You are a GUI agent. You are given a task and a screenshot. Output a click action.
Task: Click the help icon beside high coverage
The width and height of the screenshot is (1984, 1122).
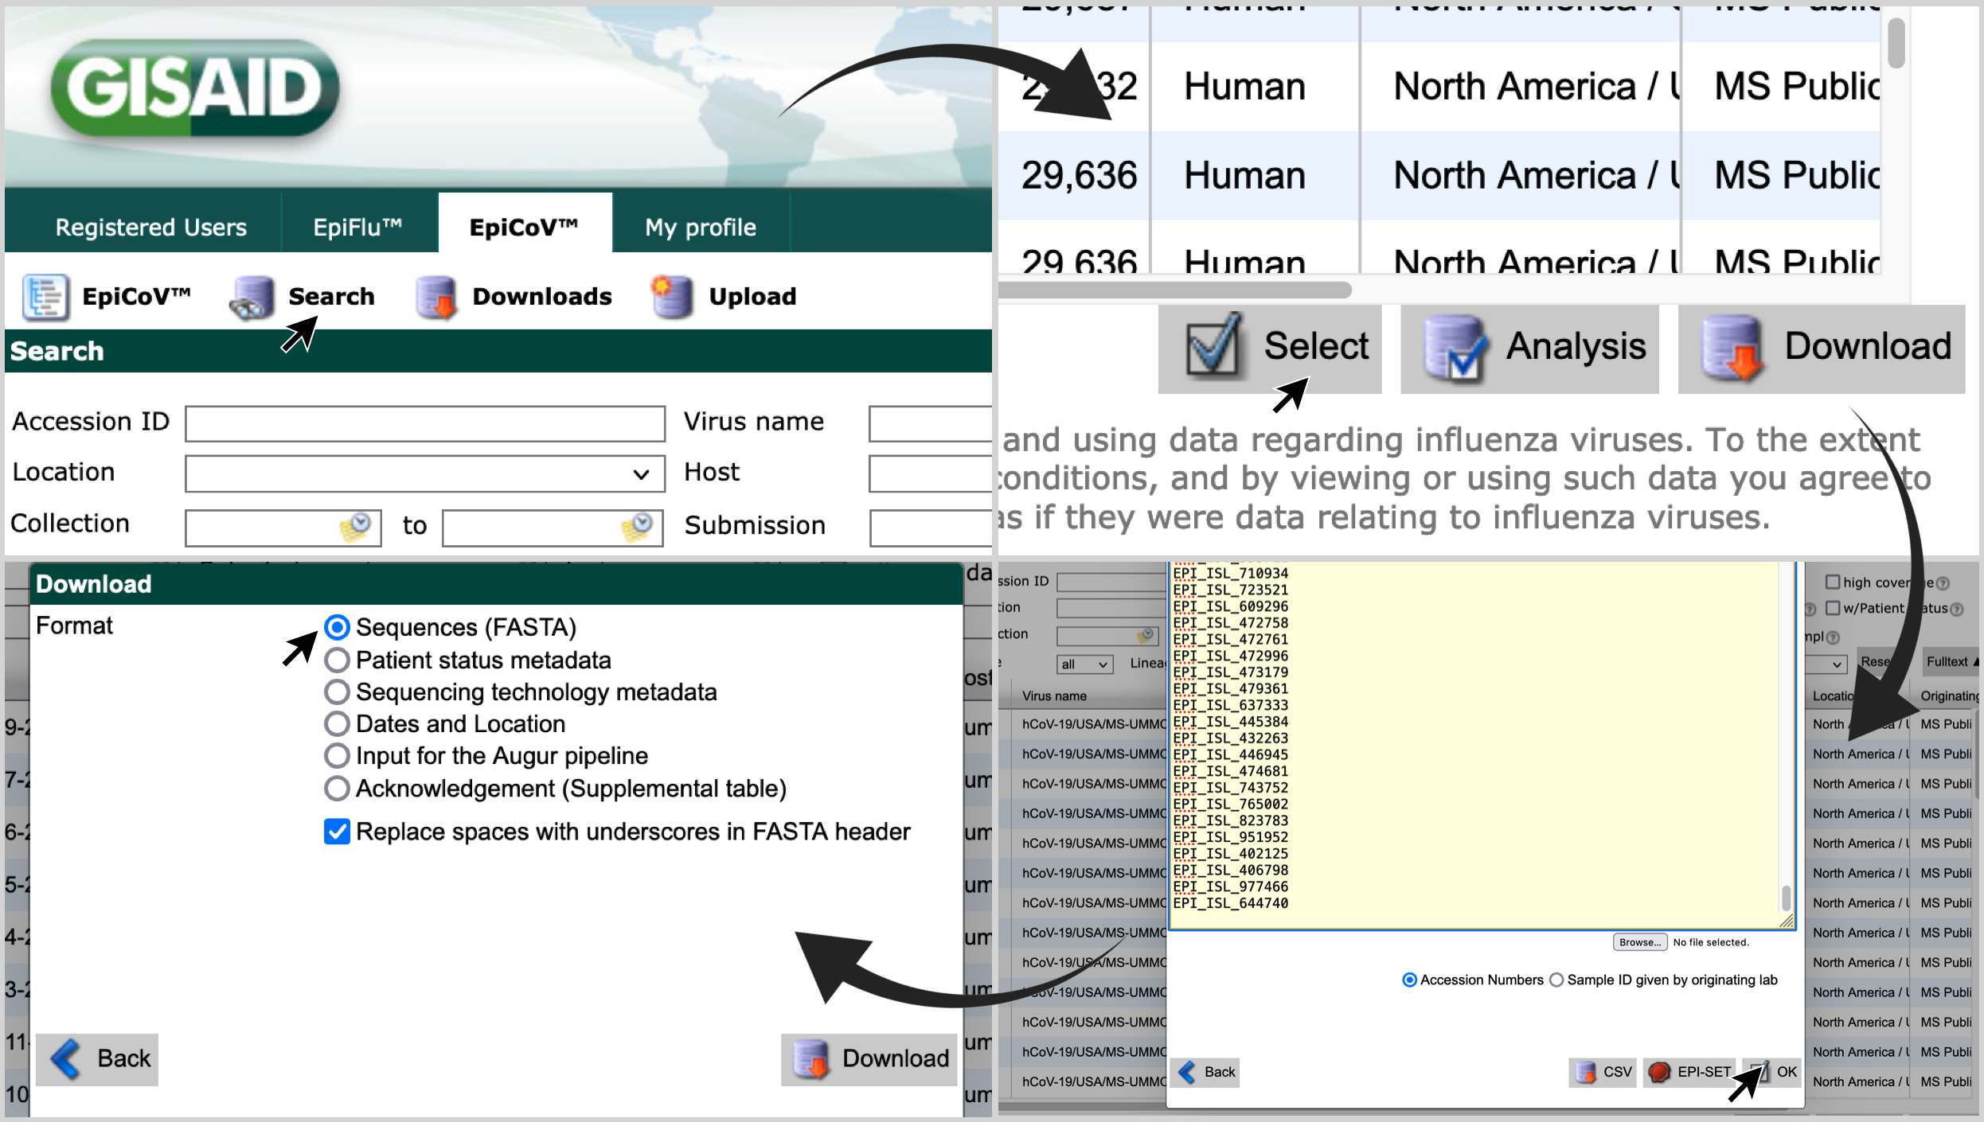point(1943,583)
